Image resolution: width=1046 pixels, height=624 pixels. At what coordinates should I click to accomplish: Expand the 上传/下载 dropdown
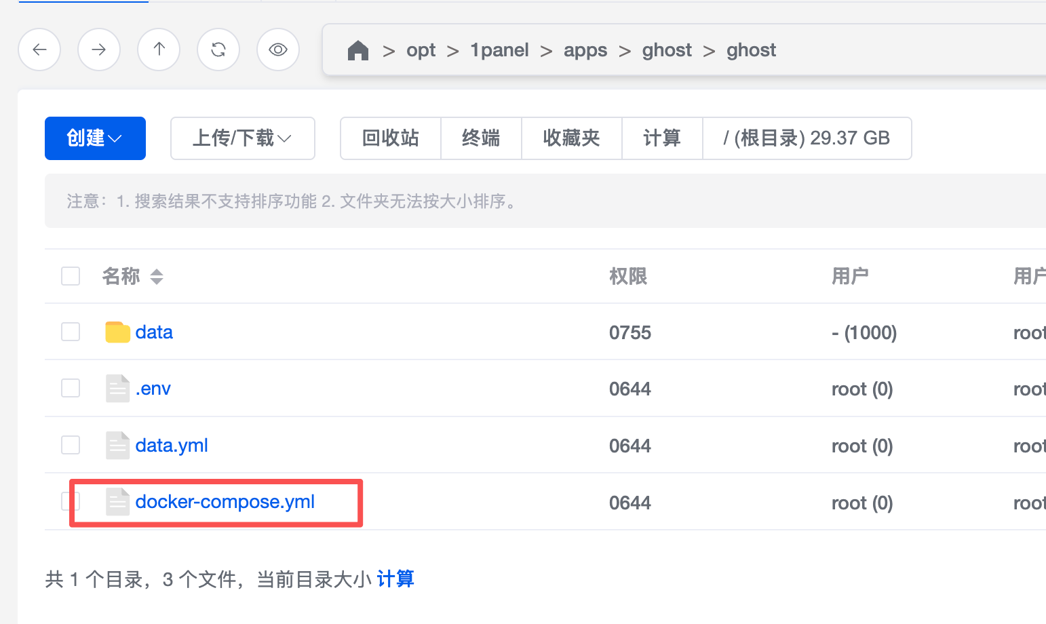[x=242, y=138]
